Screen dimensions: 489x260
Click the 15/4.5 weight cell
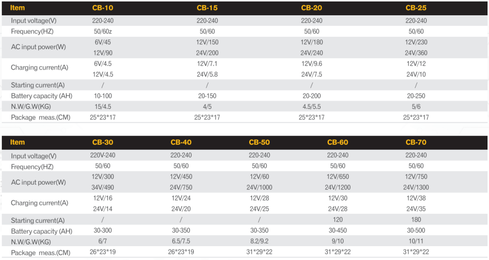coord(103,106)
